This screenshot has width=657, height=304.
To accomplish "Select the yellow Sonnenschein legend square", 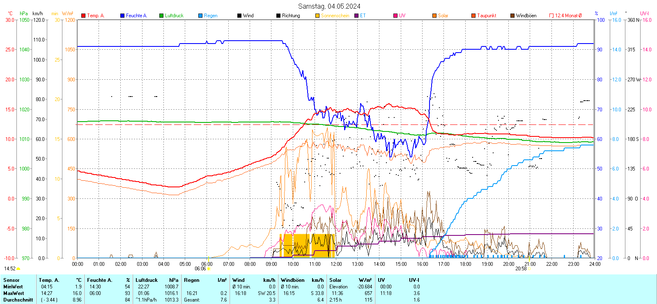I will (317, 16).
